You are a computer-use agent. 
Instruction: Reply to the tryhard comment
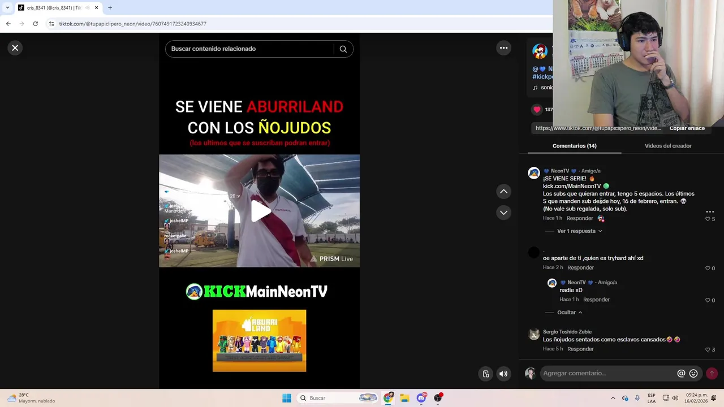point(580,267)
